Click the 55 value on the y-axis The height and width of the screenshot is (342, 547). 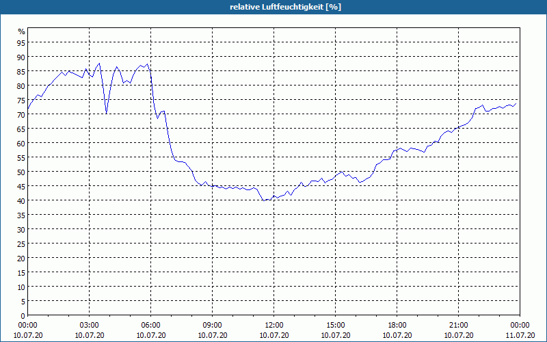click(21, 158)
